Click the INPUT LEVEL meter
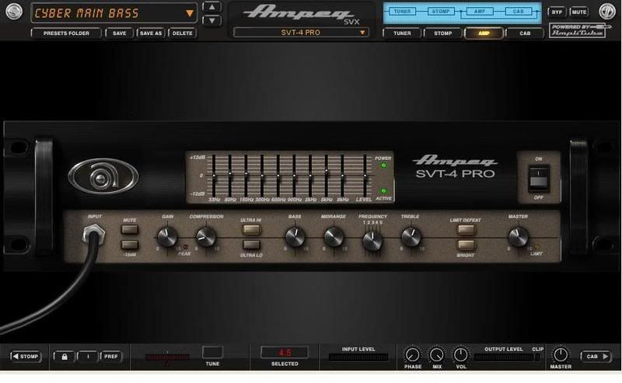 358,357
